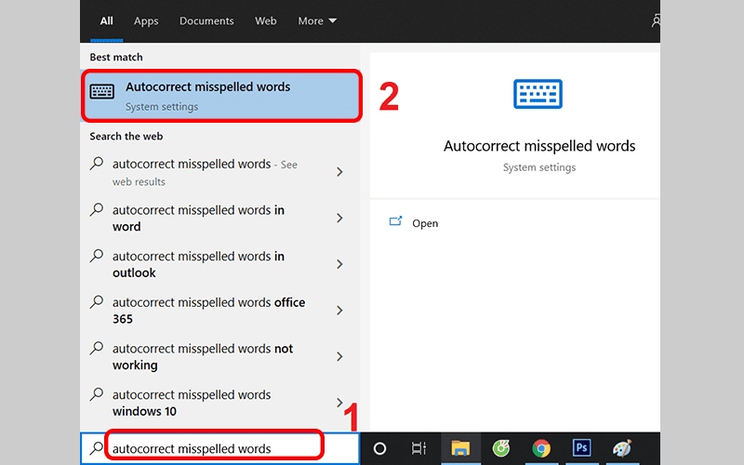This screenshot has width=744, height=465.
Task: Expand the More filter dropdown
Action: tap(317, 20)
